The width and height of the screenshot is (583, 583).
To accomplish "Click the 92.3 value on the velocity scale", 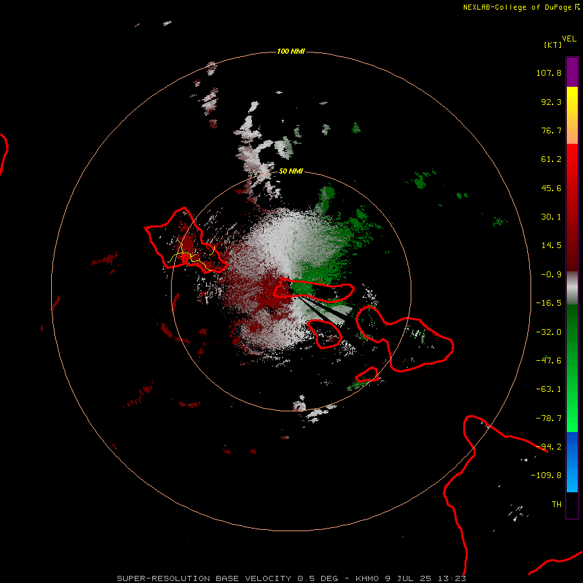I will point(551,102).
